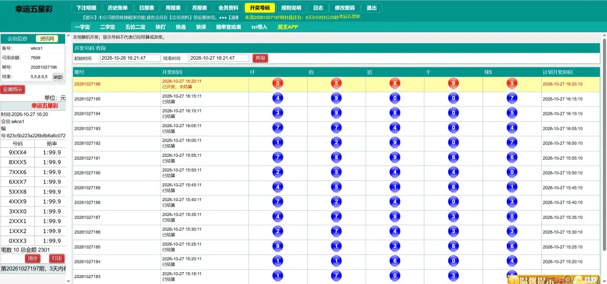Go to 会员资料 tab
The width and height of the screenshot is (607, 284).
[x=228, y=8]
